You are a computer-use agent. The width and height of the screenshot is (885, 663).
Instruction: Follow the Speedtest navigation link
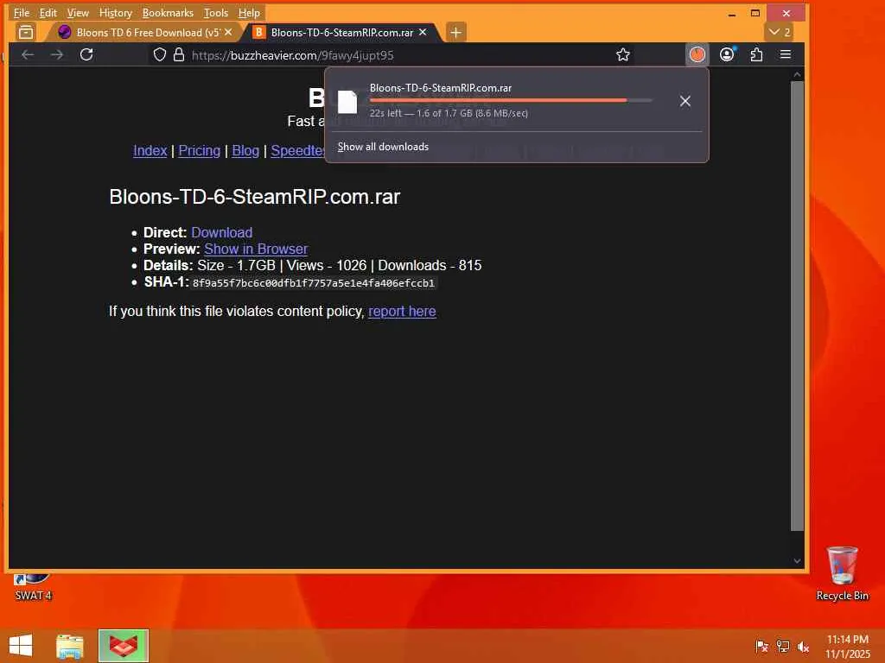[298, 150]
